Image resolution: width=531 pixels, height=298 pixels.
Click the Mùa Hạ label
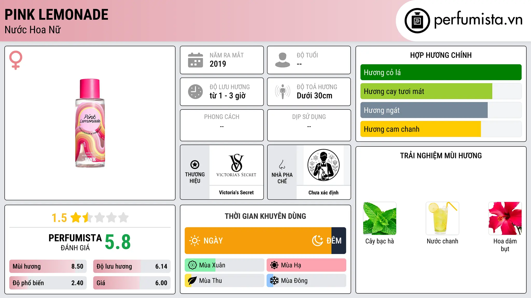coord(291,265)
